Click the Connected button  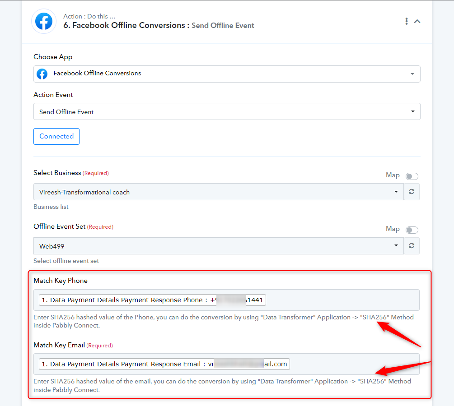point(56,137)
